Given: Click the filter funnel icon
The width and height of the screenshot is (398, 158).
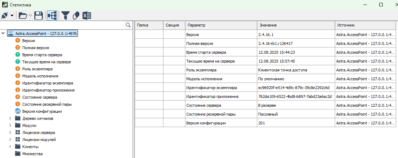Looking at the screenshot, I should pyautogui.click(x=66, y=15).
